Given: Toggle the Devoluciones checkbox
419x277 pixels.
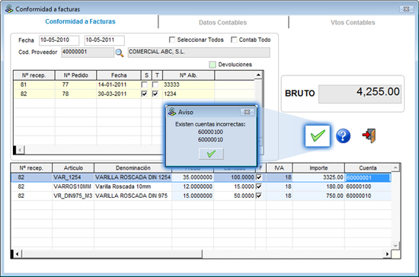Looking at the screenshot, I should tap(213, 65).
